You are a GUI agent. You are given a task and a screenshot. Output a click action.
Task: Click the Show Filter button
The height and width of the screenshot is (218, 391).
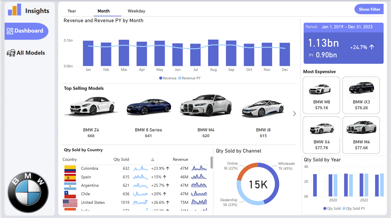click(x=369, y=9)
